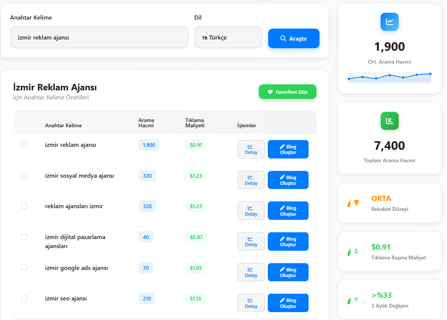Click the 320 badge for reklam ajansları izmir
Screen dimensions: 447x320
(x=147, y=206)
